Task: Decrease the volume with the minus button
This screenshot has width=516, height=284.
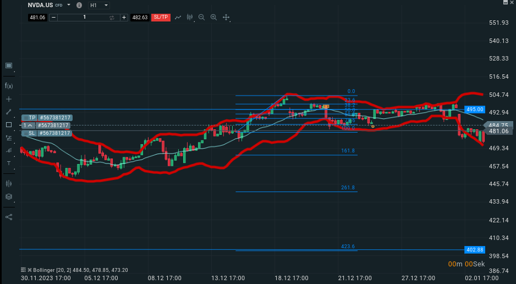Action: pos(53,18)
